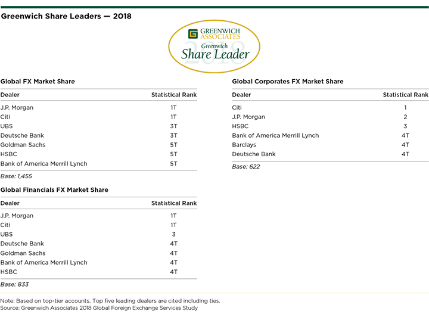Click the Greenwich Associates 2018 source line
The image size is (429, 317).
coord(99,308)
